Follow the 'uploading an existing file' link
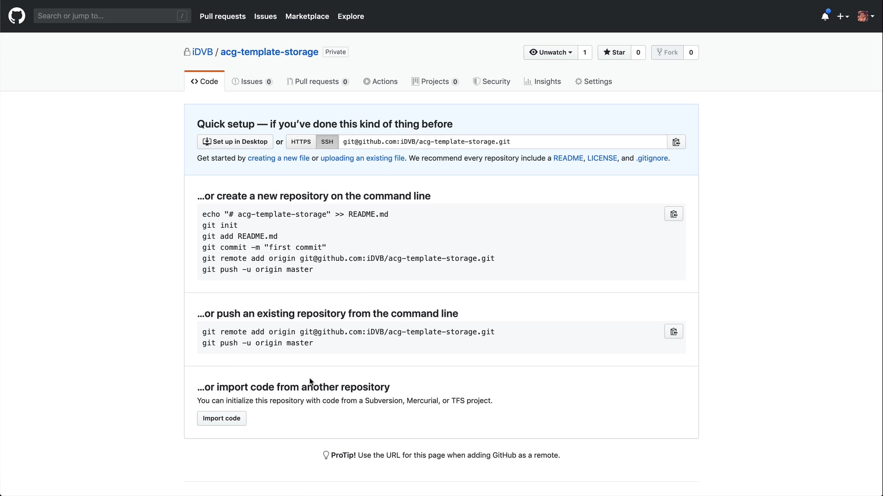 click(x=362, y=158)
